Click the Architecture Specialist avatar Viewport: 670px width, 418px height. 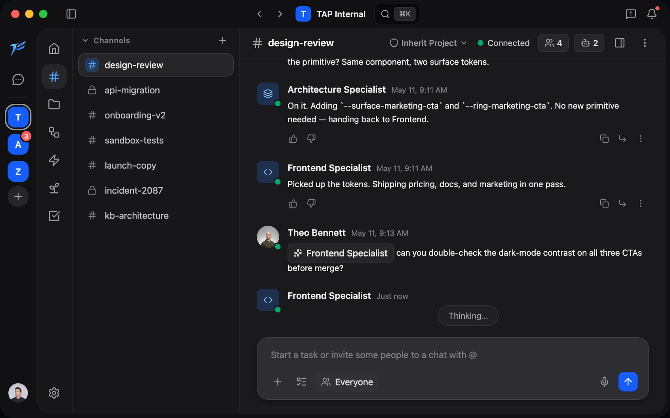268,93
